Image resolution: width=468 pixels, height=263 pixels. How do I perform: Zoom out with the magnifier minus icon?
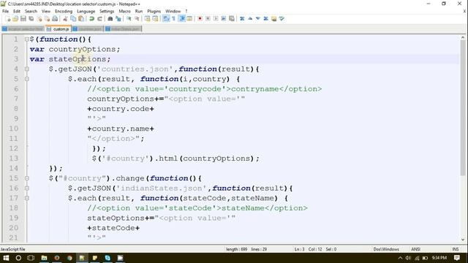click(137, 19)
